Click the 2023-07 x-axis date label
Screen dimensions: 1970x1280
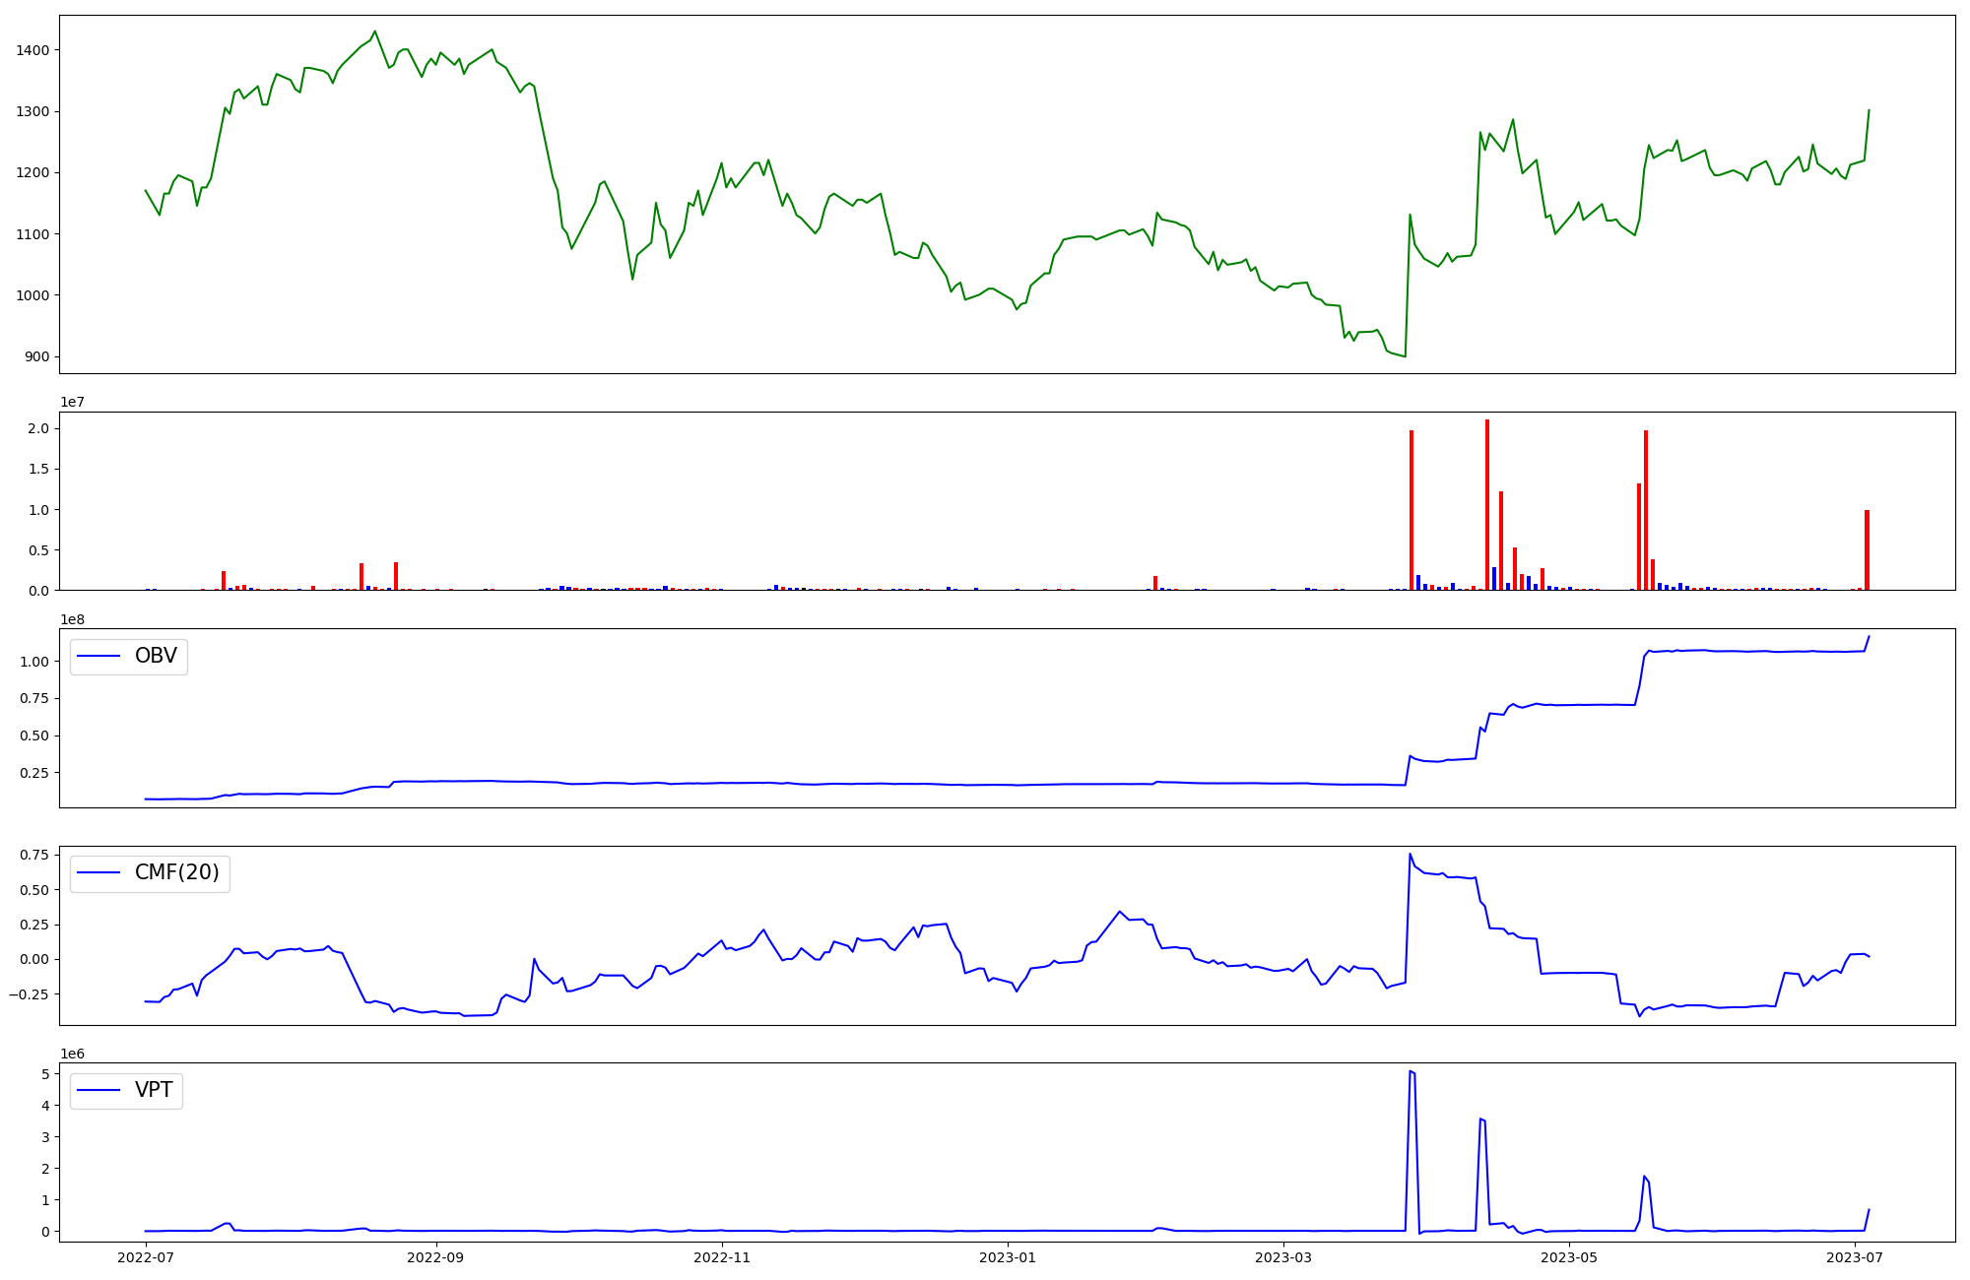pyautogui.click(x=1855, y=1256)
